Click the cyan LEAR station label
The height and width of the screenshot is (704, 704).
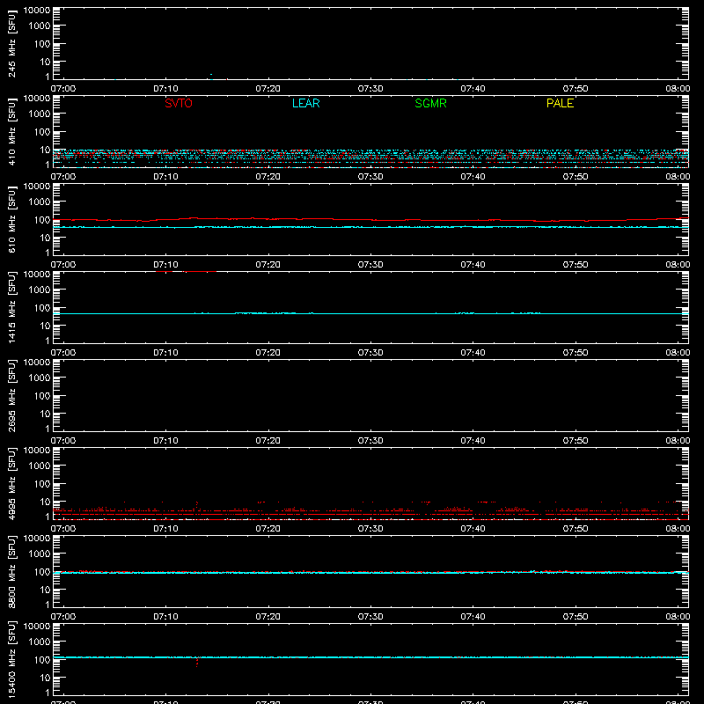pos(305,103)
